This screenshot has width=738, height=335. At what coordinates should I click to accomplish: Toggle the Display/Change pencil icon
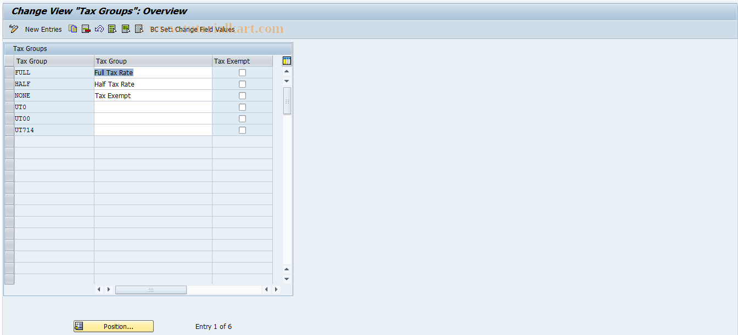[x=14, y=29]
